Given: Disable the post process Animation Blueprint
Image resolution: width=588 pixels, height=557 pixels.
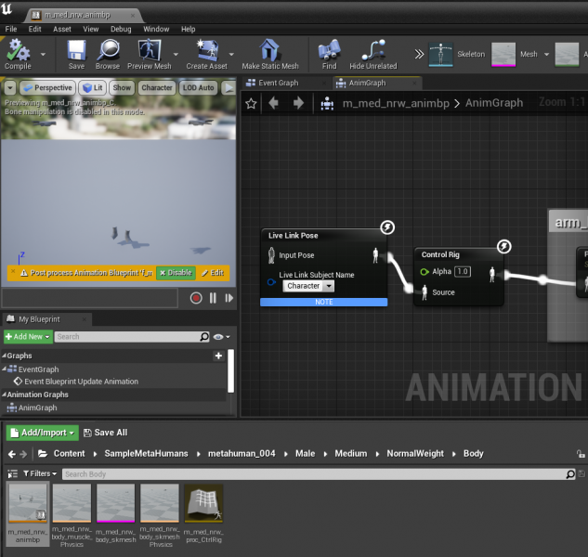Looking at the screenshot, I should (176, 273).
